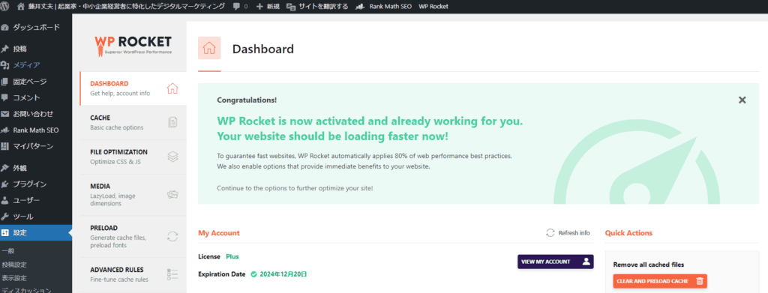The image size is (768, 293).
Task: Select the CACHE tab in WP Rocket
Action: tap(133, 123)
